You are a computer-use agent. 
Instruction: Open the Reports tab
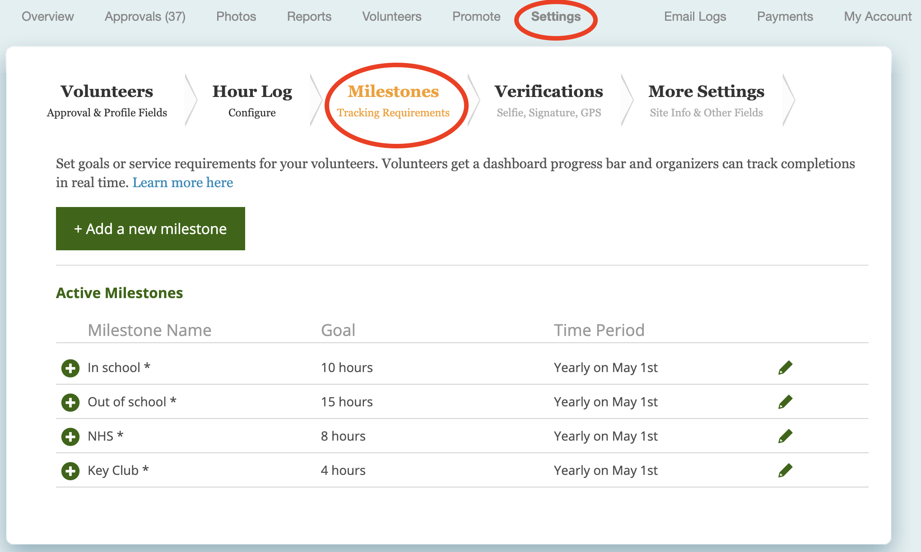309,17
